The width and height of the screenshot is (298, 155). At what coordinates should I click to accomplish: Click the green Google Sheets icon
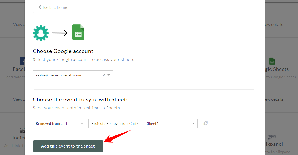tap(78, 32)
